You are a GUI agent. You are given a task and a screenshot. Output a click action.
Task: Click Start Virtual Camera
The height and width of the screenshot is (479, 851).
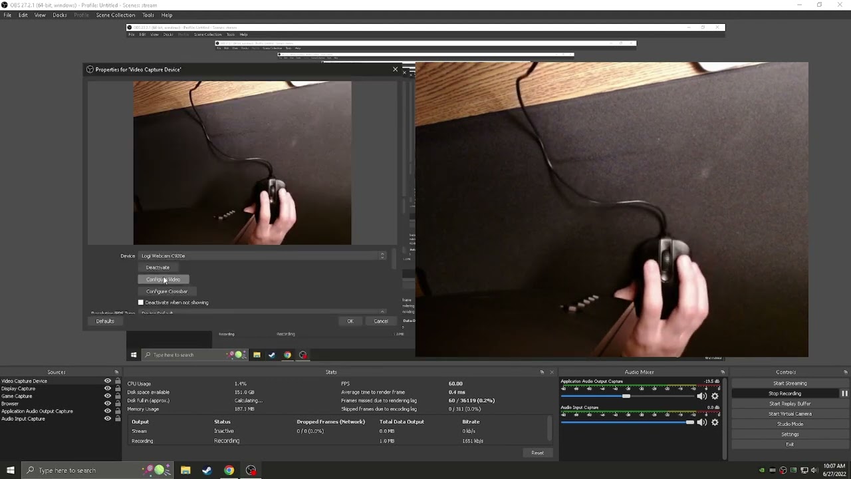(x=790, y=414)
